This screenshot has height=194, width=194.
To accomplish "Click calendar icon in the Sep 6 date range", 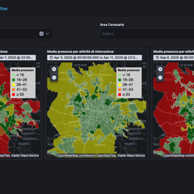I will point(157,58).
